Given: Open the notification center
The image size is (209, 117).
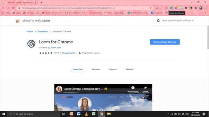Looking at the screenshot, I should [x=204, y=114].
